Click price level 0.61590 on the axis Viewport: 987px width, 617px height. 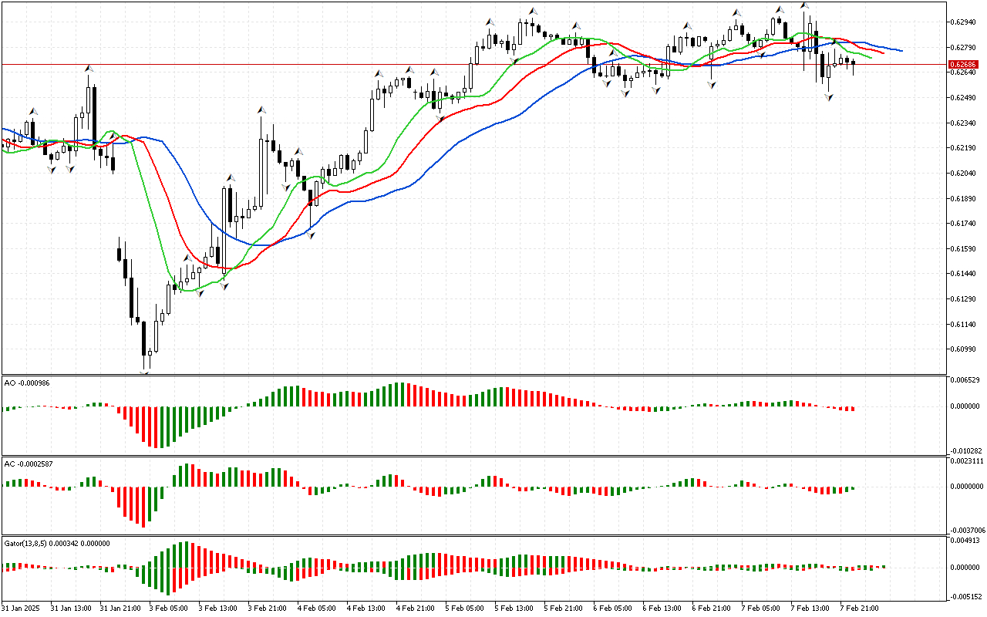tap(962, 248)
